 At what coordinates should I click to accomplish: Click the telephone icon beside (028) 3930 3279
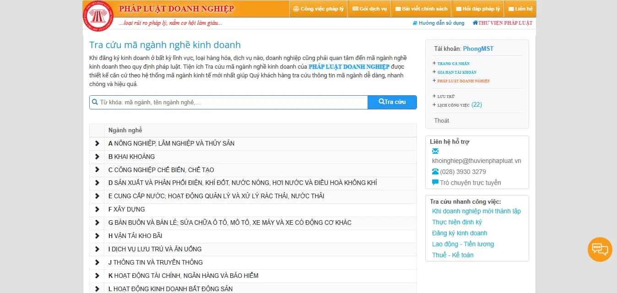tap(435, 172)
